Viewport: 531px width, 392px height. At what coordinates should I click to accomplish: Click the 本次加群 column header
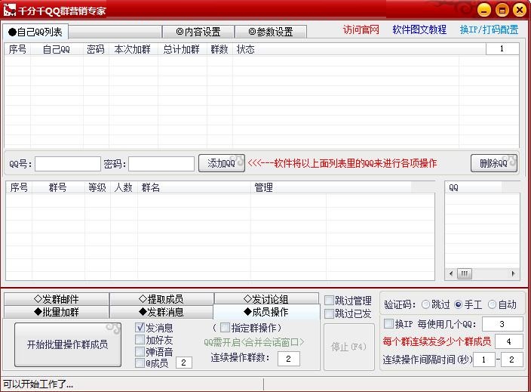(x=133, y=50)
